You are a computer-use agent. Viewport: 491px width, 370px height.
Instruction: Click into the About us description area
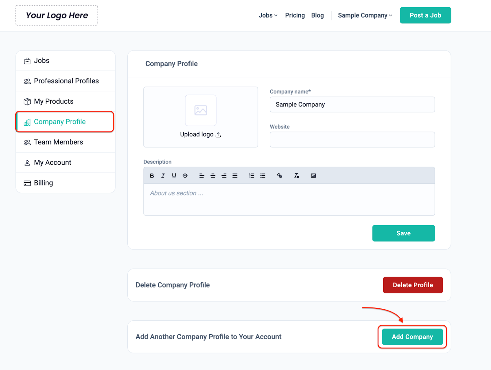[x=289, y=200]
